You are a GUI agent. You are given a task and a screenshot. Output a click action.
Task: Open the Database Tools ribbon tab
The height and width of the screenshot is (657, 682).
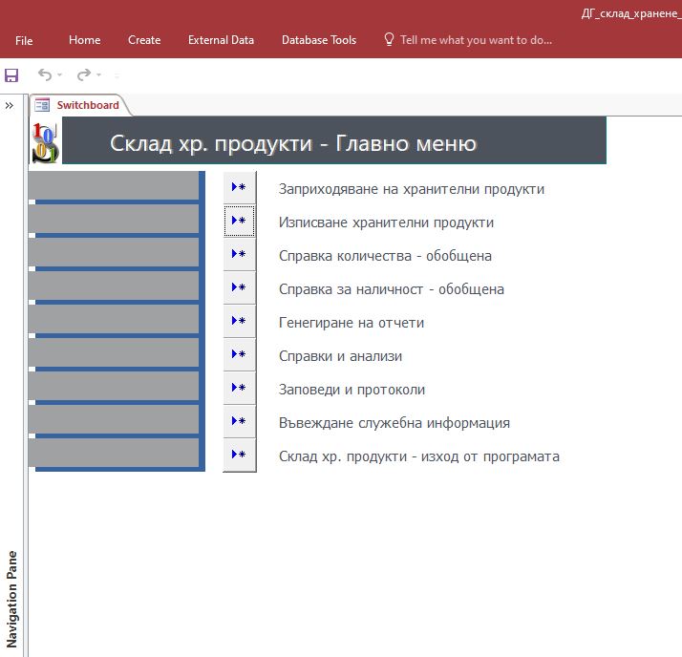coord(319,40)
